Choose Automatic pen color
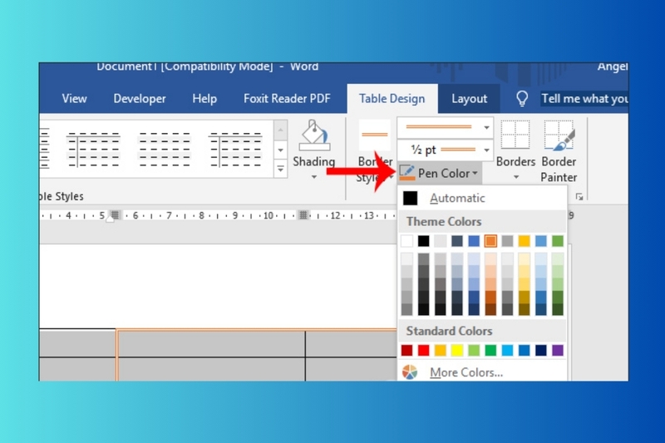665x443 pixels. (482, 198)
